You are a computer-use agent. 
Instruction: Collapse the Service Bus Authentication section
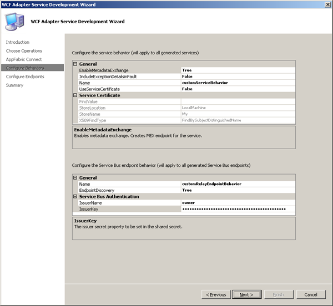coord(75,197)
